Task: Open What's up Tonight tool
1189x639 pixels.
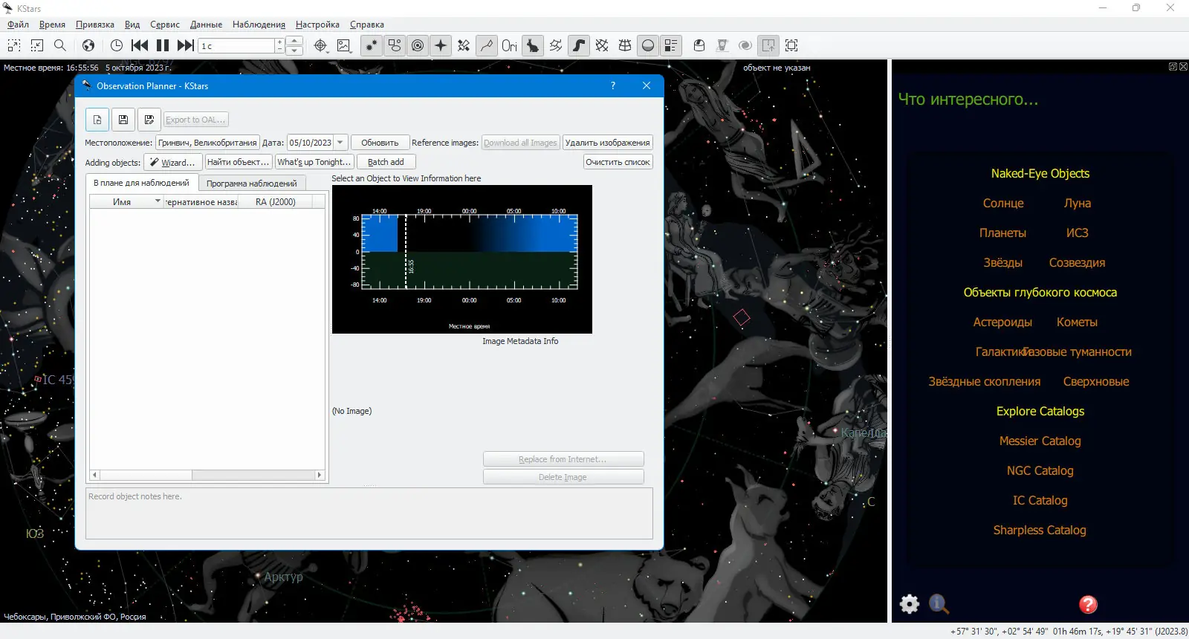Action: [x=314, y=162]
